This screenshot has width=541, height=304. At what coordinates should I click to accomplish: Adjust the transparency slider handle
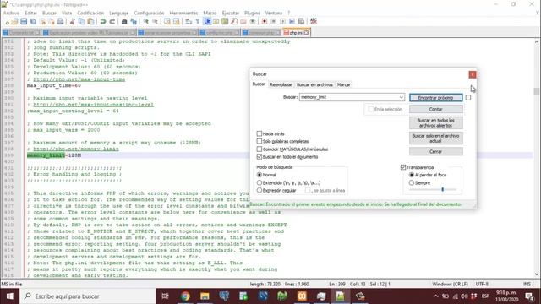[x=443, y=189]
